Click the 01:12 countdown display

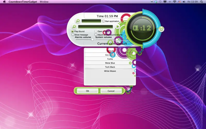[x=142, y=28]
